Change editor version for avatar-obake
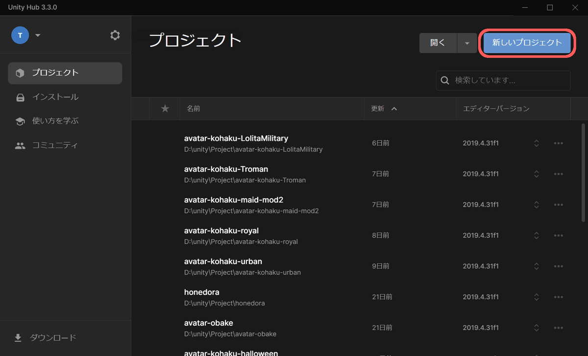This screenshot has height=356, width=588. pos(537,328)
